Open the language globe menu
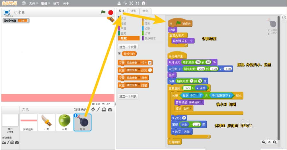This screenshot has height=150, width=287. click(x=24, y=3)
